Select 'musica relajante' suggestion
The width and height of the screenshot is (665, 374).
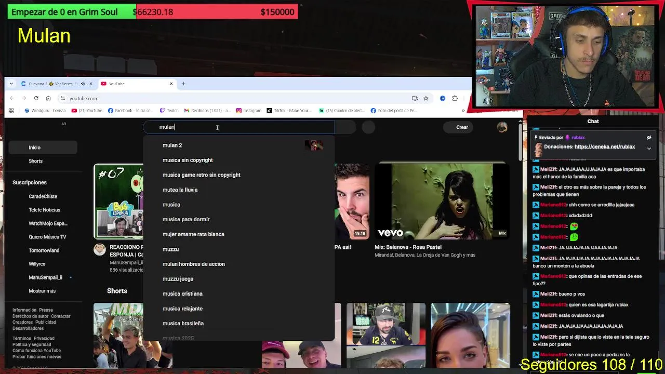click(239, 309)
